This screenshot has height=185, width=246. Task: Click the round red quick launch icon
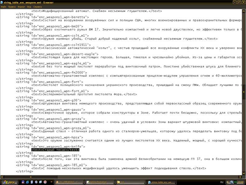tap(45, 182)
